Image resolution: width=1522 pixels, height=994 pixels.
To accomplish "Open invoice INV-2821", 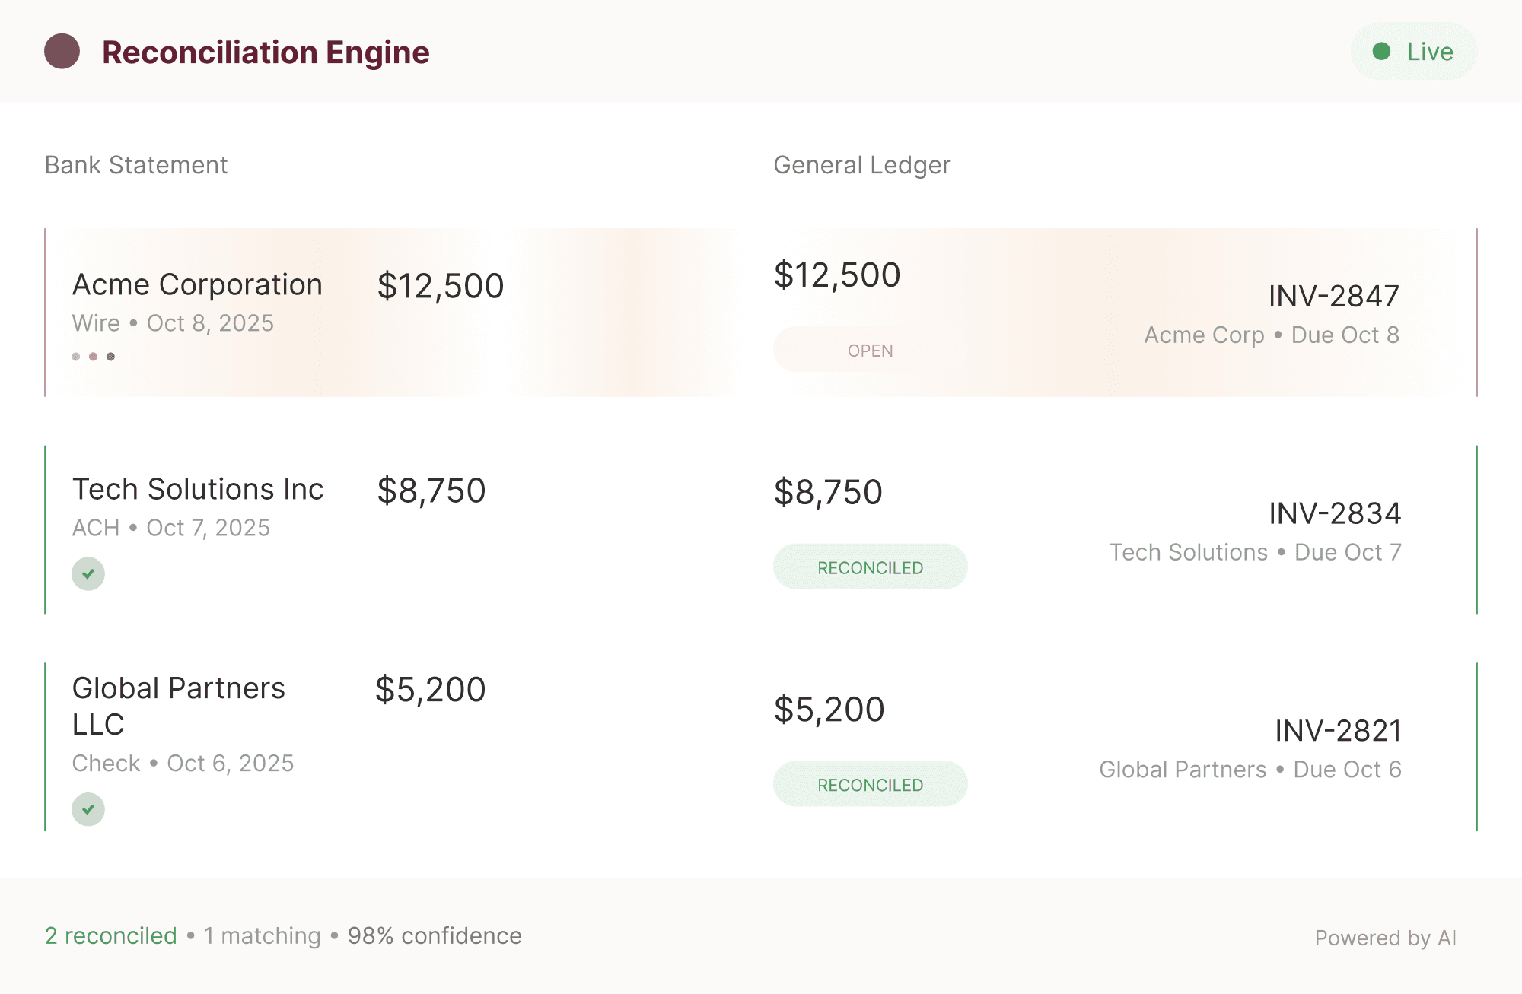I will pos(1338,731).
